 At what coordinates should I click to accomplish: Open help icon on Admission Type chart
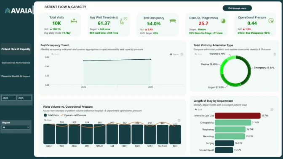(275, 54)
